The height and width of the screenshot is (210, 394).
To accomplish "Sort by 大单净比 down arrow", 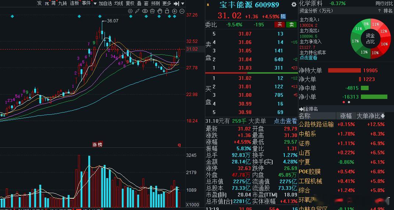I will point(383,116).
